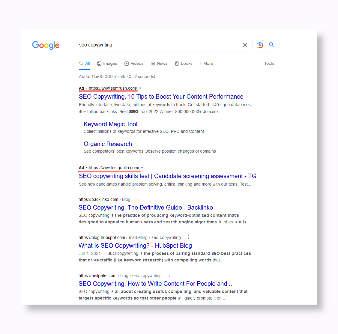Click the https://blog.hubspot.com breadcrumb URL
The width and height of the screenshot is (338, 334).
coord(102,237)
